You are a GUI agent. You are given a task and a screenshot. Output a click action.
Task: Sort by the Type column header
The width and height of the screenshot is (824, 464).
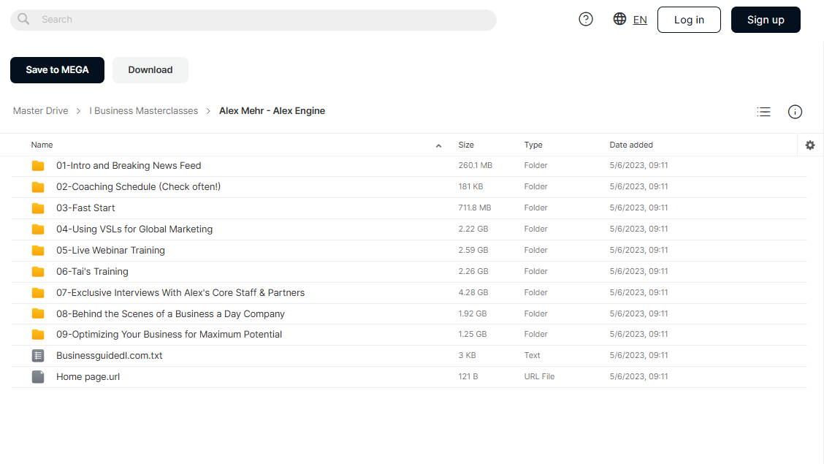pos(533,145)
